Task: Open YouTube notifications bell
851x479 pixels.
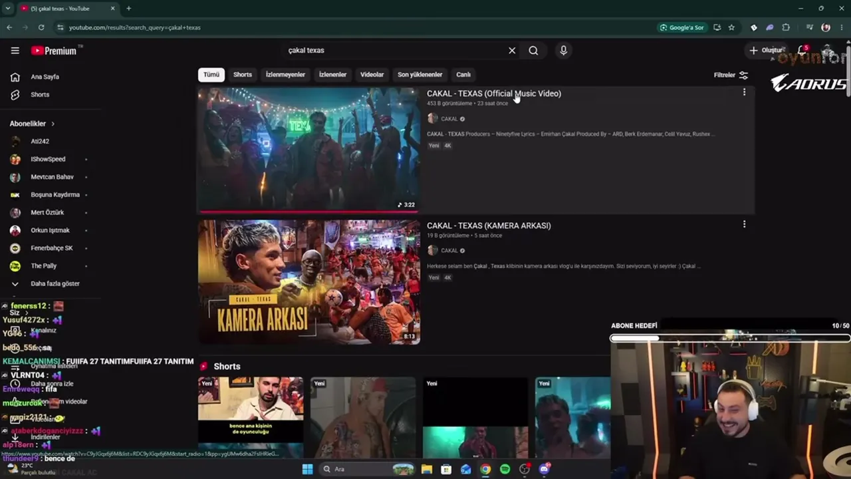Action: pos(802,50)
